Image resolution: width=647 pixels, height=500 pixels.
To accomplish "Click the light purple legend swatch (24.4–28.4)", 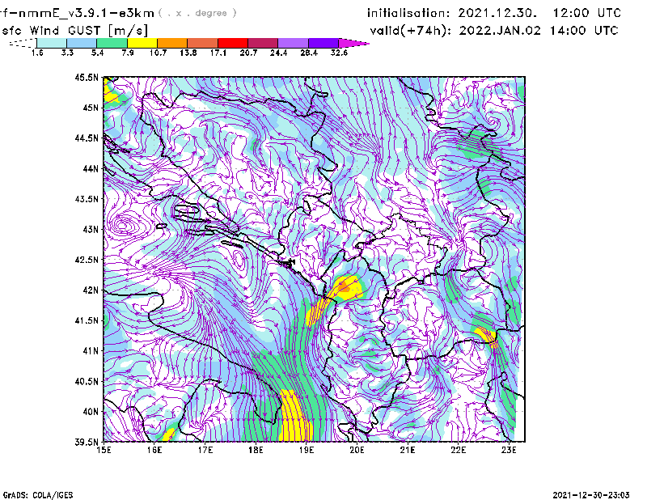I will pos(293,43).
